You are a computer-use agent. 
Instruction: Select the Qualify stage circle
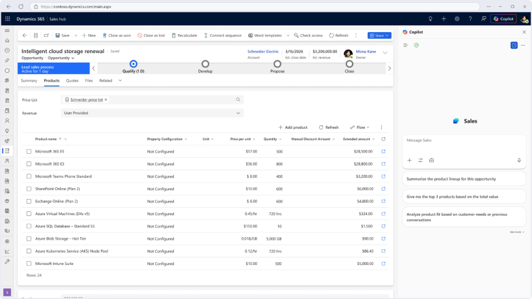click(x=133, y=63)
